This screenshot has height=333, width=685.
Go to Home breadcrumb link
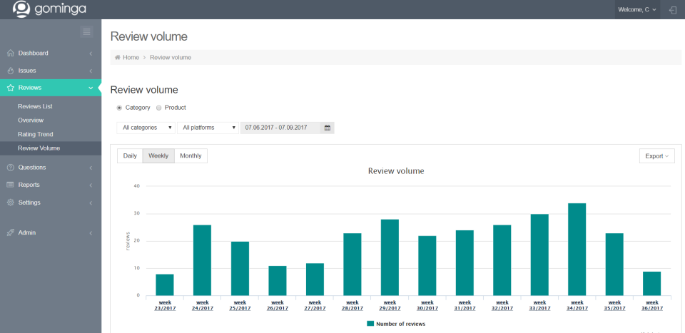pyautogui.click(x=131, y=58)
